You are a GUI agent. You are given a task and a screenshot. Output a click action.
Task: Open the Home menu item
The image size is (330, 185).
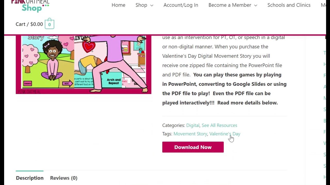pyautogui.click(x=118, y=5)
